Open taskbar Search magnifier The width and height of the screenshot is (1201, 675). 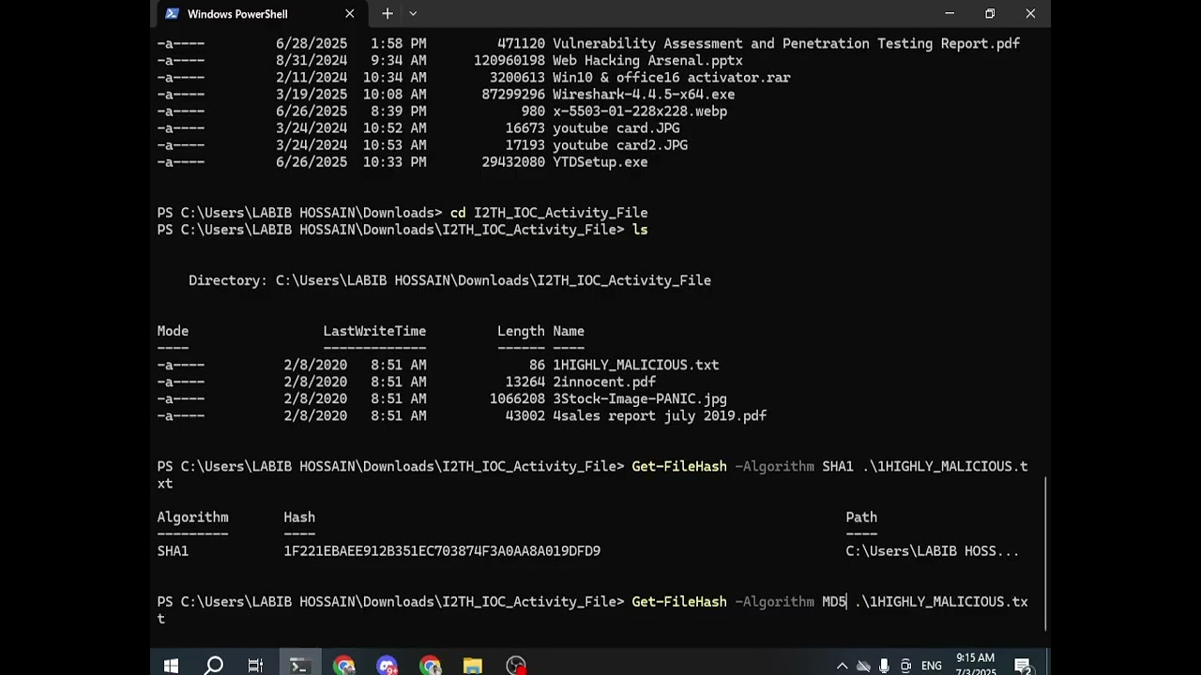click(x=214, y=666)
